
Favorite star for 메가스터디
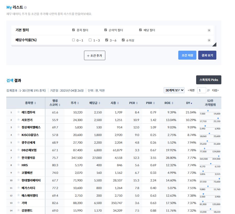click(x=18, y=188)
